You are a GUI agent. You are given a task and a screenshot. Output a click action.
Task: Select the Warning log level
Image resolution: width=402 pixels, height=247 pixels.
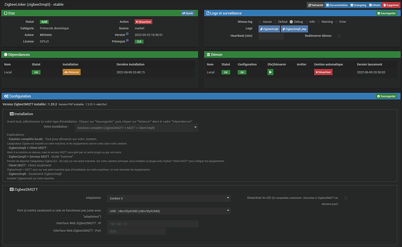320,21
